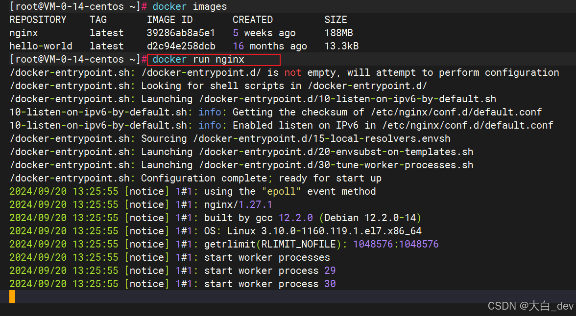Click 'Getting the checksum' info line

tap(275, 113)
